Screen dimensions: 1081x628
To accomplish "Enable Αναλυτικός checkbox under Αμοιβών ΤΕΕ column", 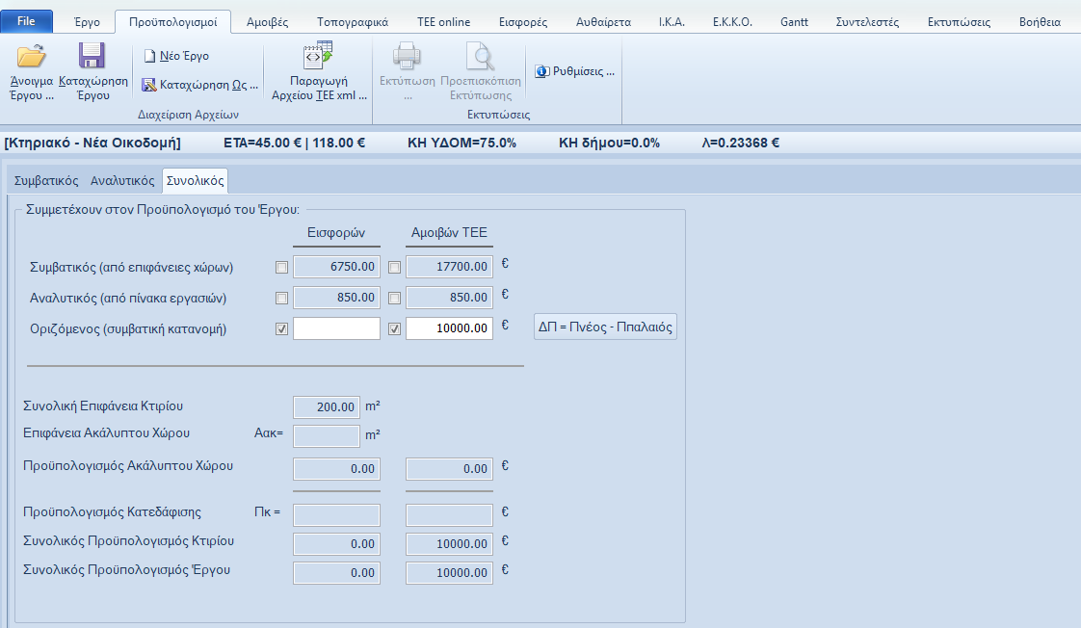I will [394, 298].
